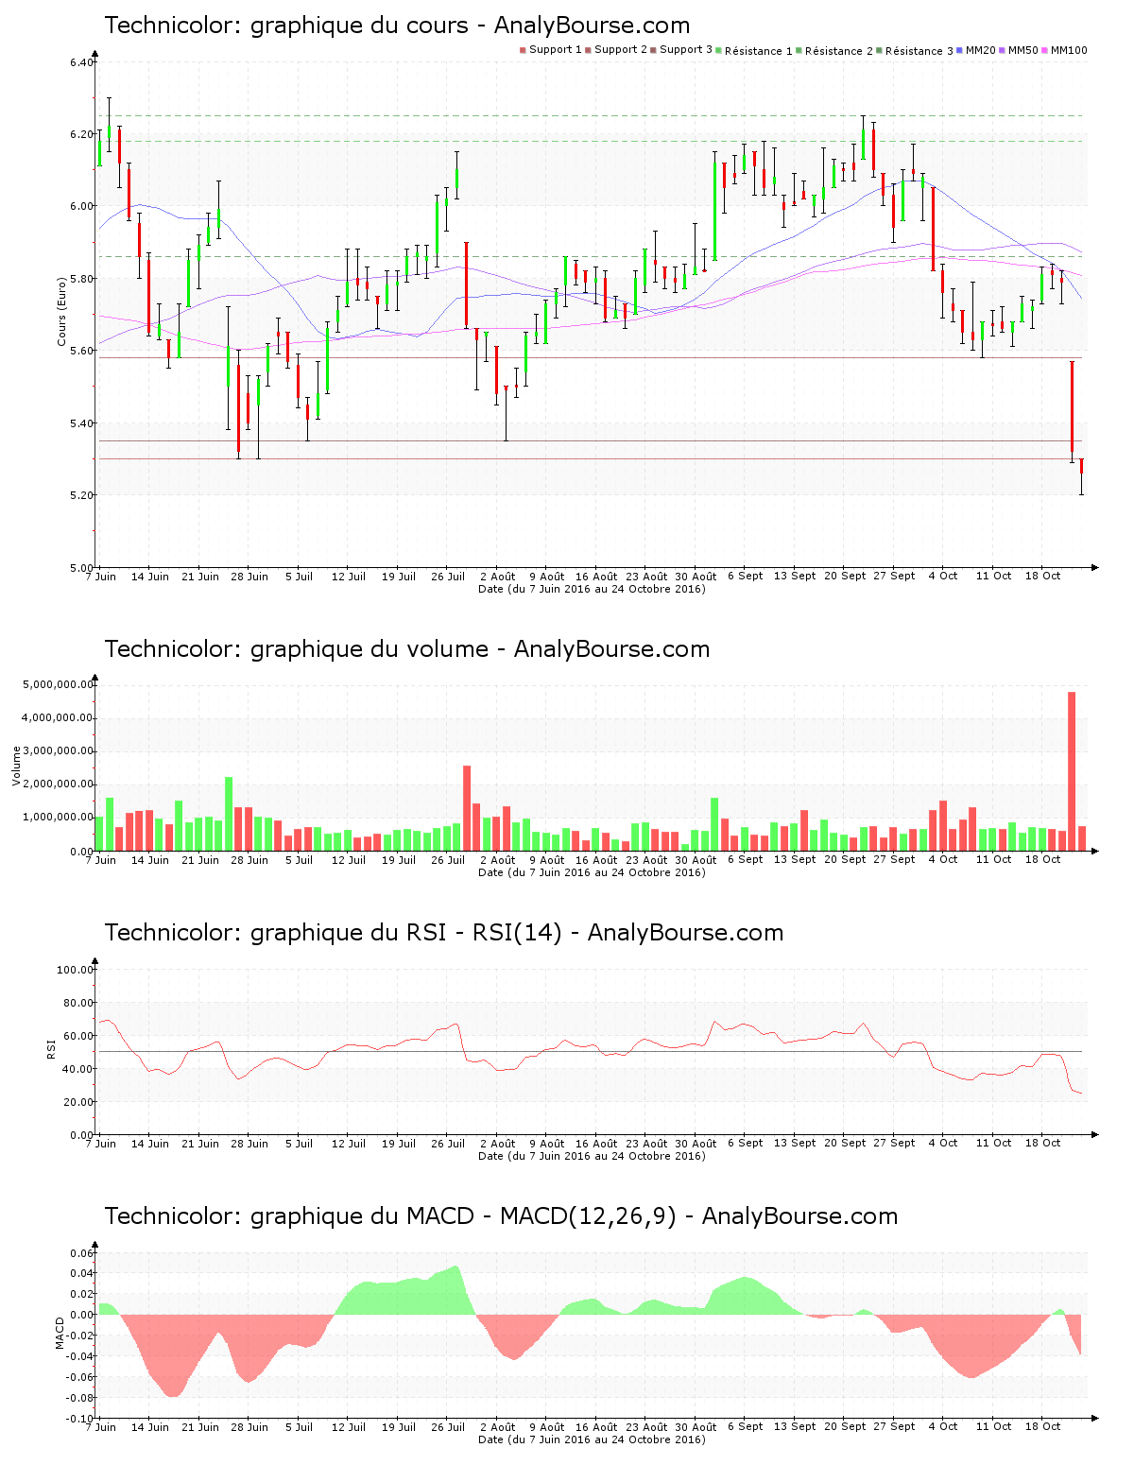The image size is (1134, 1465).
Task: Click '12 Juil' on the RSI chart axis
Action: click(x=349, y=1144)
